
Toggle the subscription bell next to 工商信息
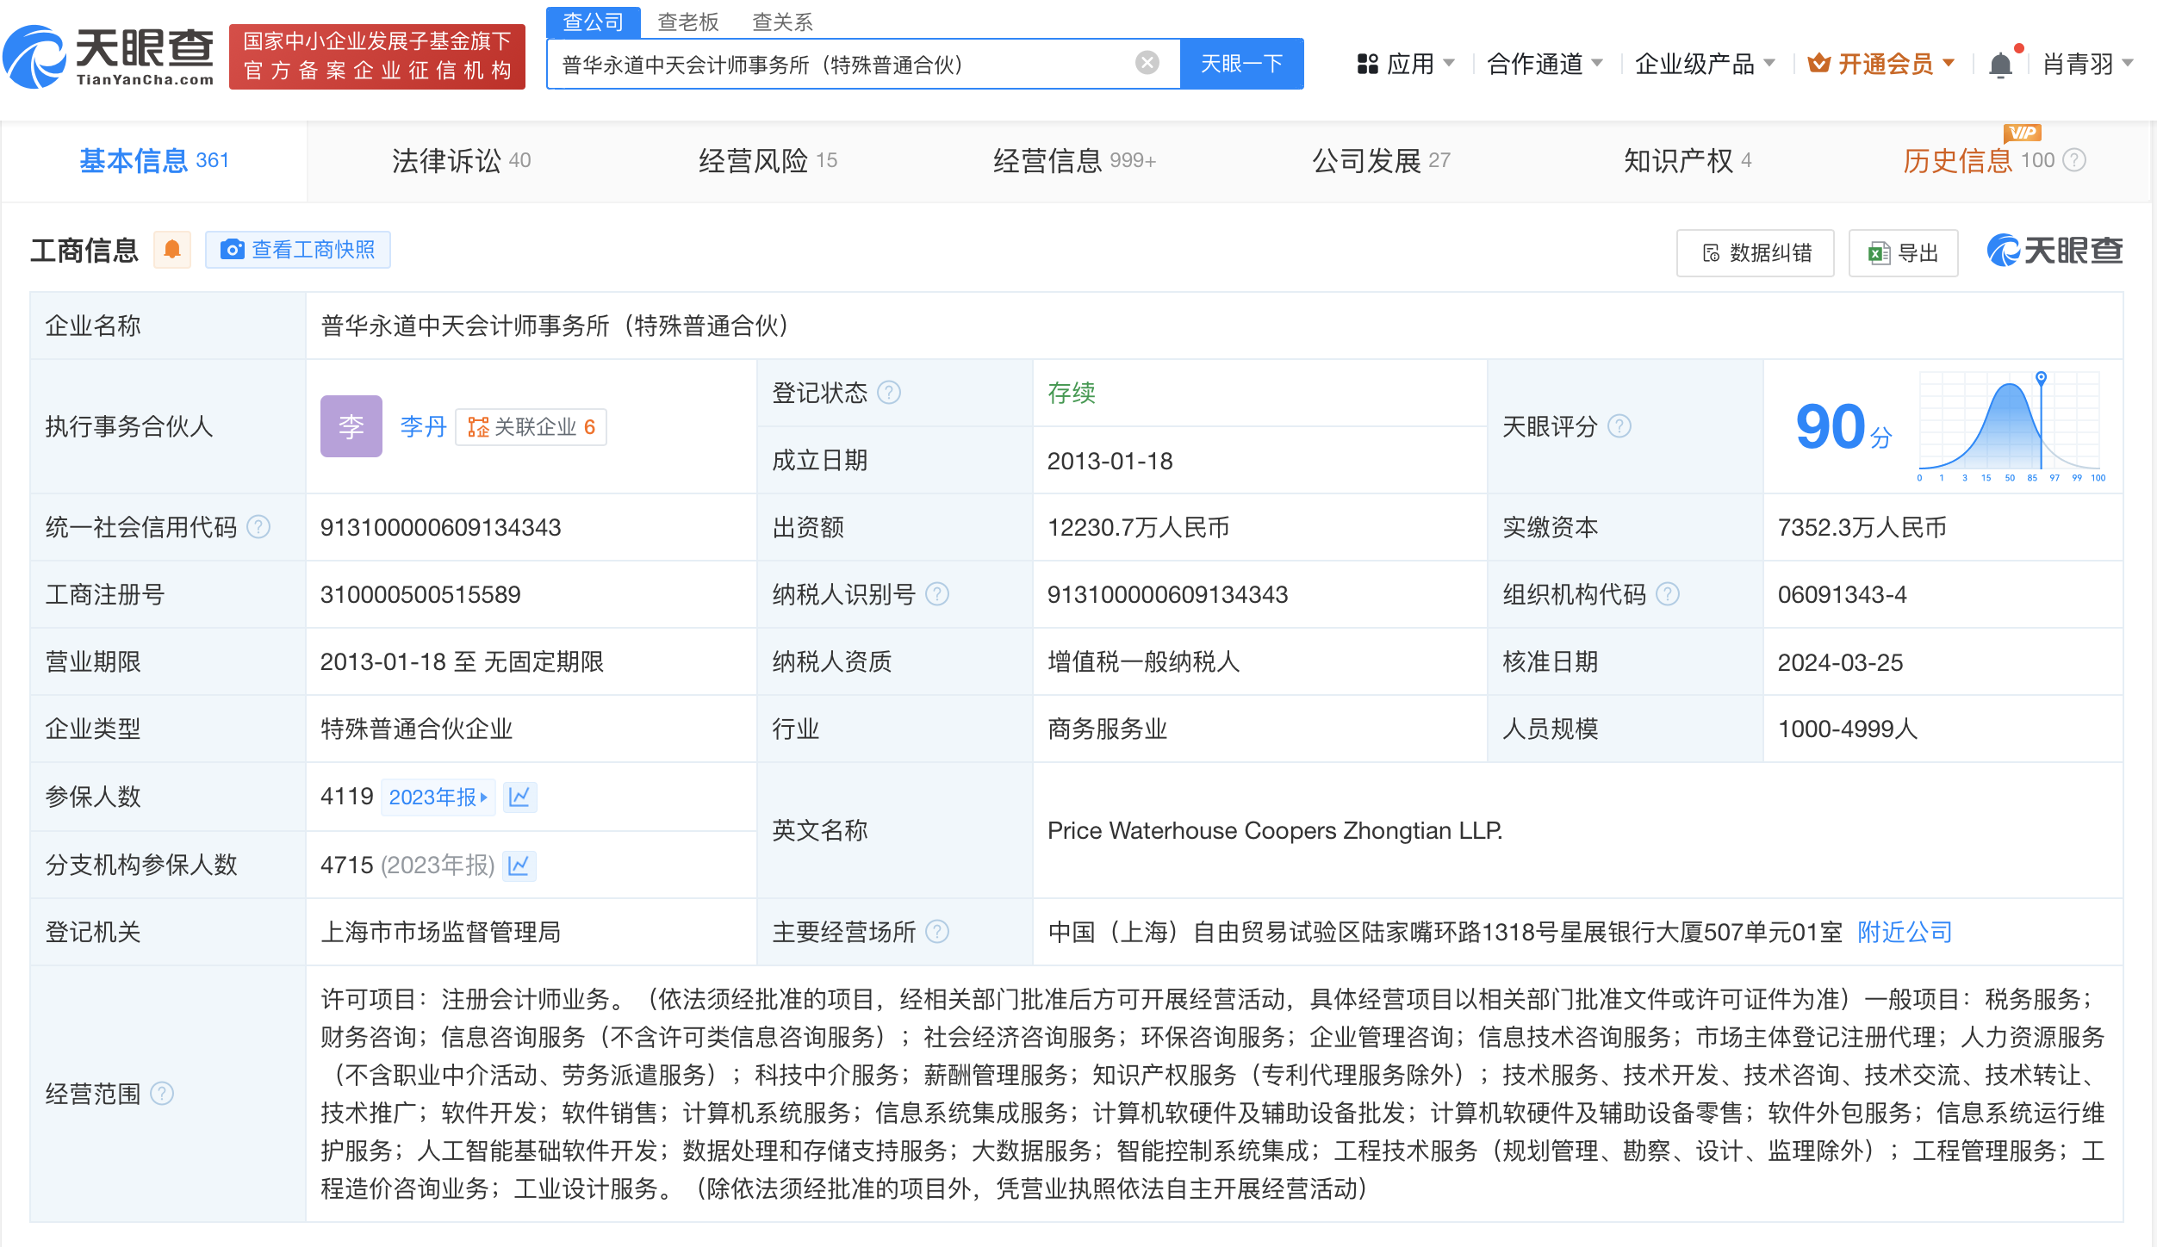(172, 249)
